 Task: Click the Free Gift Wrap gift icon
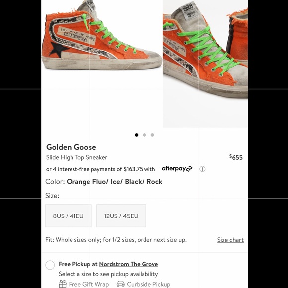click(63, 284)
